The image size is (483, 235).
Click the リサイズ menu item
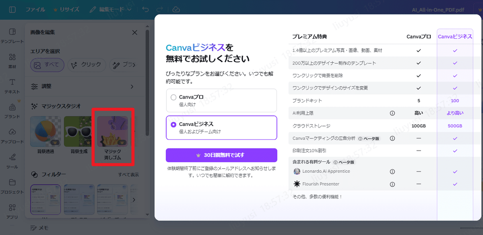[x=70, y=9]
